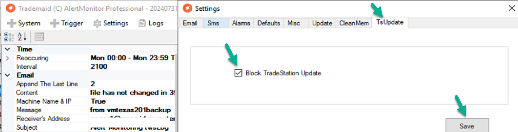Open Settings with the gear icon
Viewport: 518px width, 132px height.
click(x=97, y=23)
